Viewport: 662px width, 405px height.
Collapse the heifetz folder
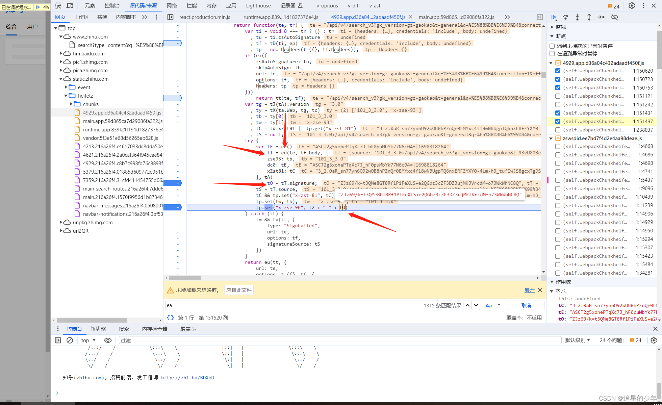[66, 96]
